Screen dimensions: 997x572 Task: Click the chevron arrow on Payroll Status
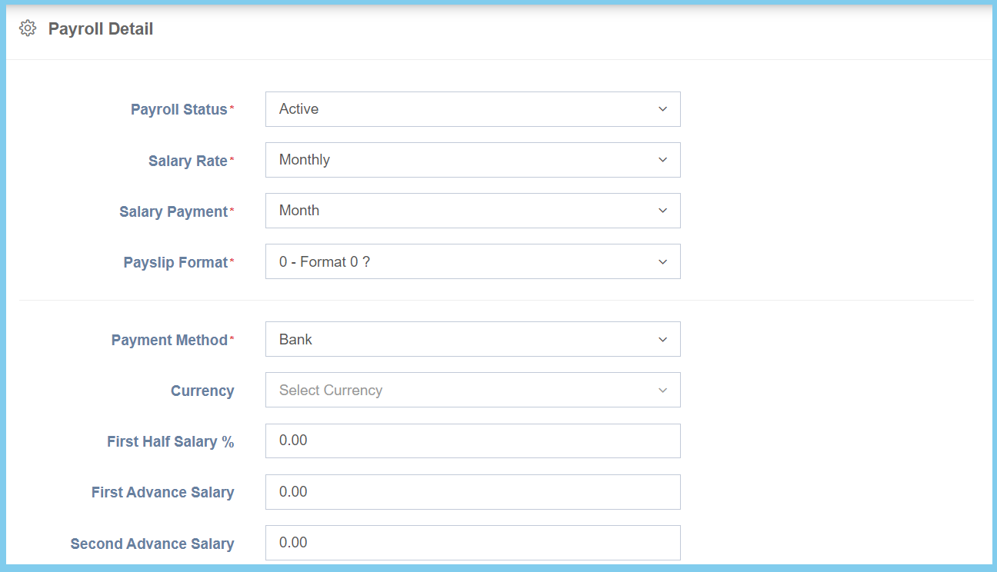tap(662, 109)
